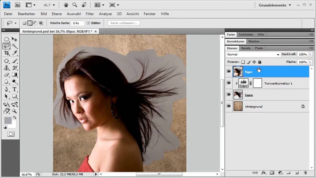Hide the haare layer
The image size is (316, 178).
pos(229,95)
